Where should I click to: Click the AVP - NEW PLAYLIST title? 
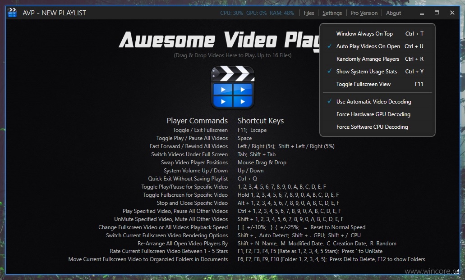coord(54,13)
